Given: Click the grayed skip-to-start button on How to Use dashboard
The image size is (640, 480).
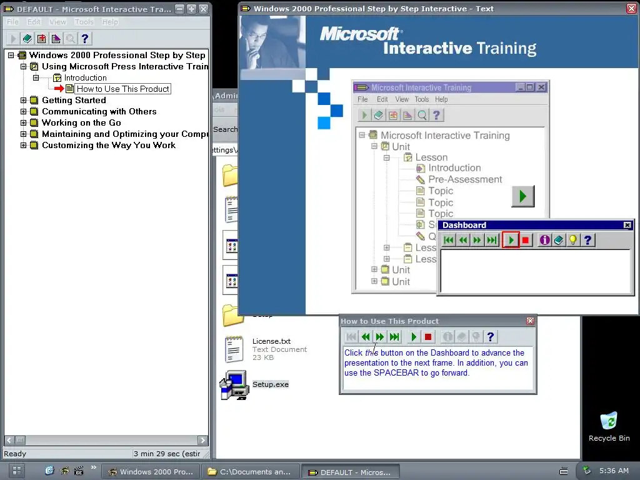Looking at the screenshot, I should pos(351,337).
